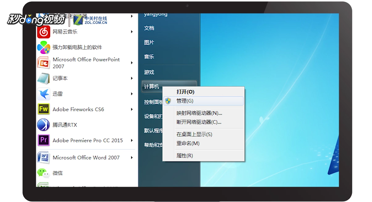Open 控制面板 in the Start menu
Screen dimensions: 372x202
tap(153, 102)
